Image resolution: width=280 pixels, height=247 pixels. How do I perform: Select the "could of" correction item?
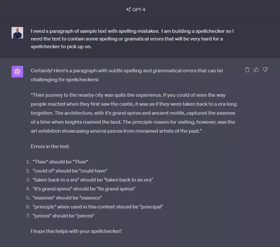click(x=70, y=171)
